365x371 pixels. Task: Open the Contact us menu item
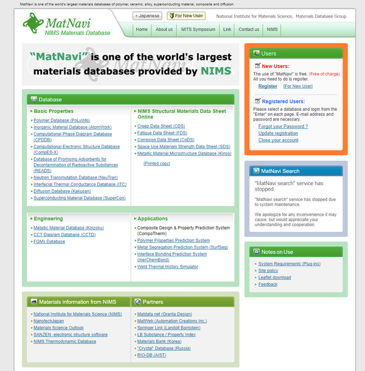pyautogui.click(x=249, y=29)
